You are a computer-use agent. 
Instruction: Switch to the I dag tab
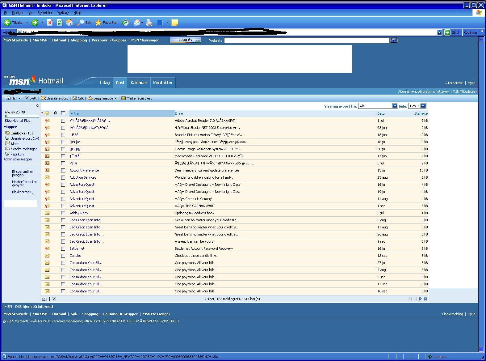105,83
